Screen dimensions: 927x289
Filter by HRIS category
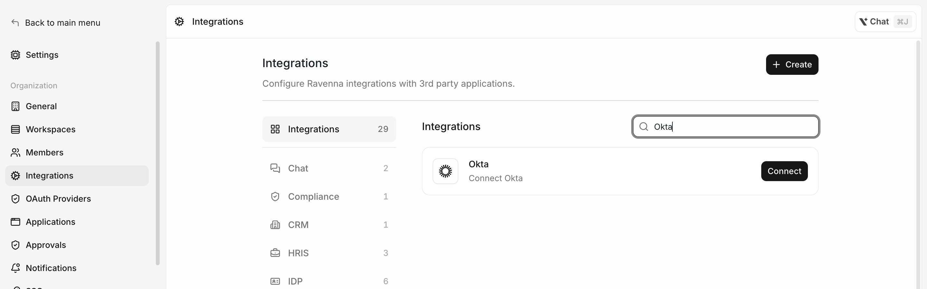tap(329, 253)
